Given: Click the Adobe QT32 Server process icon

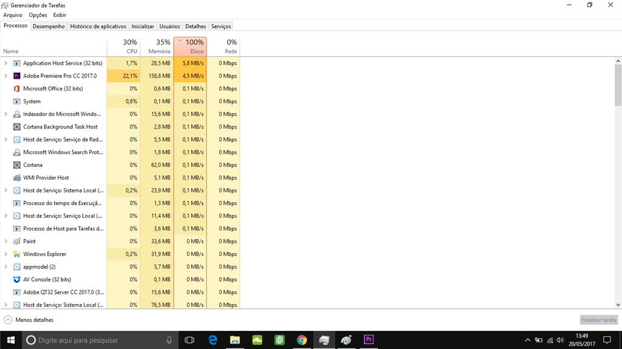Looking at the screenshot, I should tap(16, 293).
